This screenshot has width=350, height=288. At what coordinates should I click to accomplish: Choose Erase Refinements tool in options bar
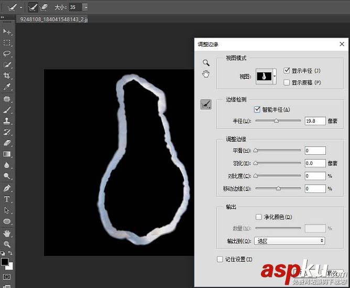coord(44,7)
